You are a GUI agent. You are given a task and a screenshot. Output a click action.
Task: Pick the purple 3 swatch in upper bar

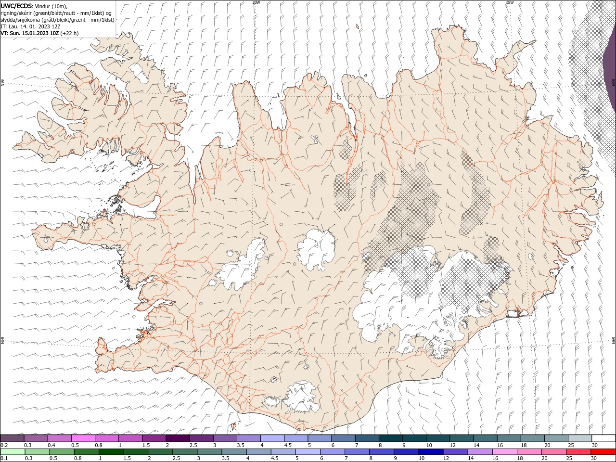click(x=225, y=438)
